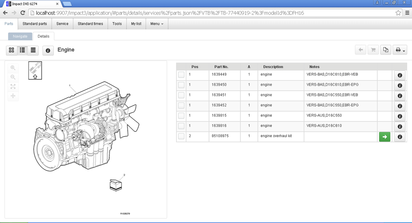Activate the pan move tool

tap(13, 96)
